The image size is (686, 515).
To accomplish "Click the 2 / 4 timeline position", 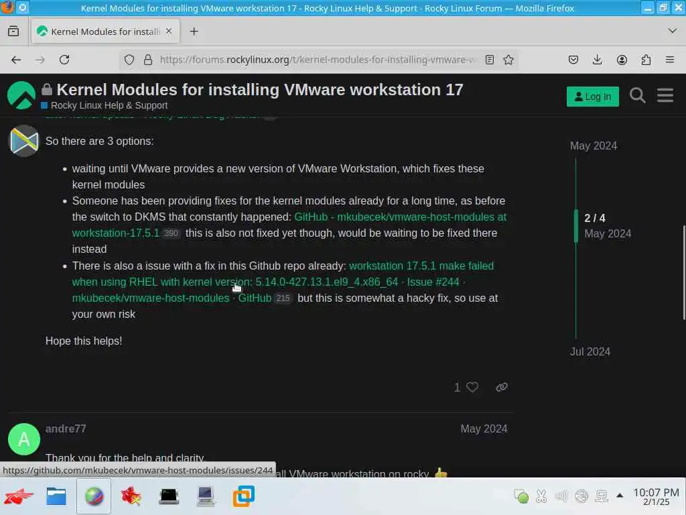I will point(595,218).
